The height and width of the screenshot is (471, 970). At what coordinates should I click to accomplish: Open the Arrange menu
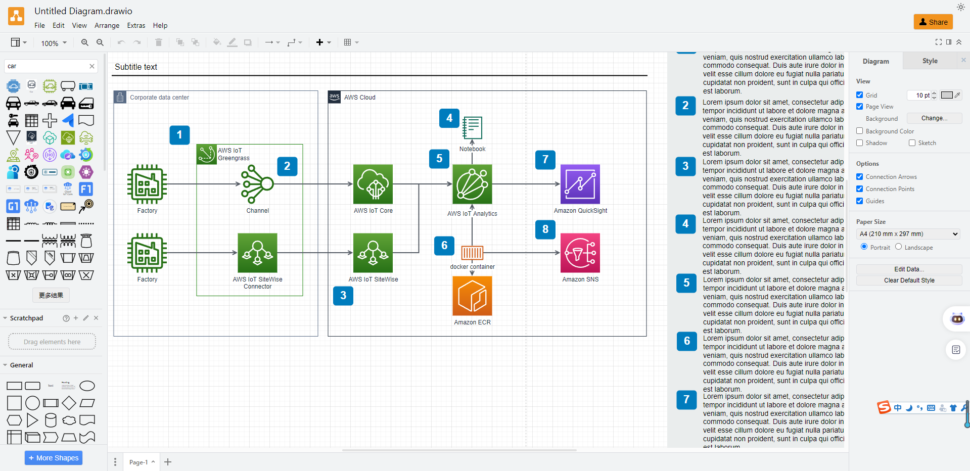[x=107, y=25]
